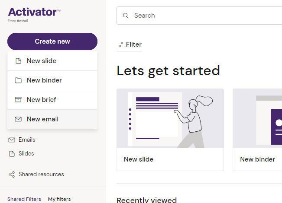Screen dimensions: 282x203
Task: Select New brief menu entry
Action: click(42, 100)
